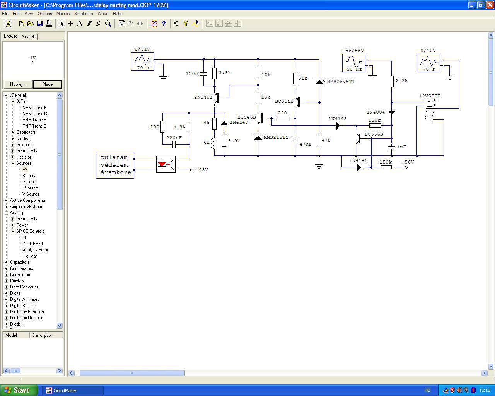Switch to the Search tab
This screenshot has width=495, height=396.
click(x=29, y=36)
